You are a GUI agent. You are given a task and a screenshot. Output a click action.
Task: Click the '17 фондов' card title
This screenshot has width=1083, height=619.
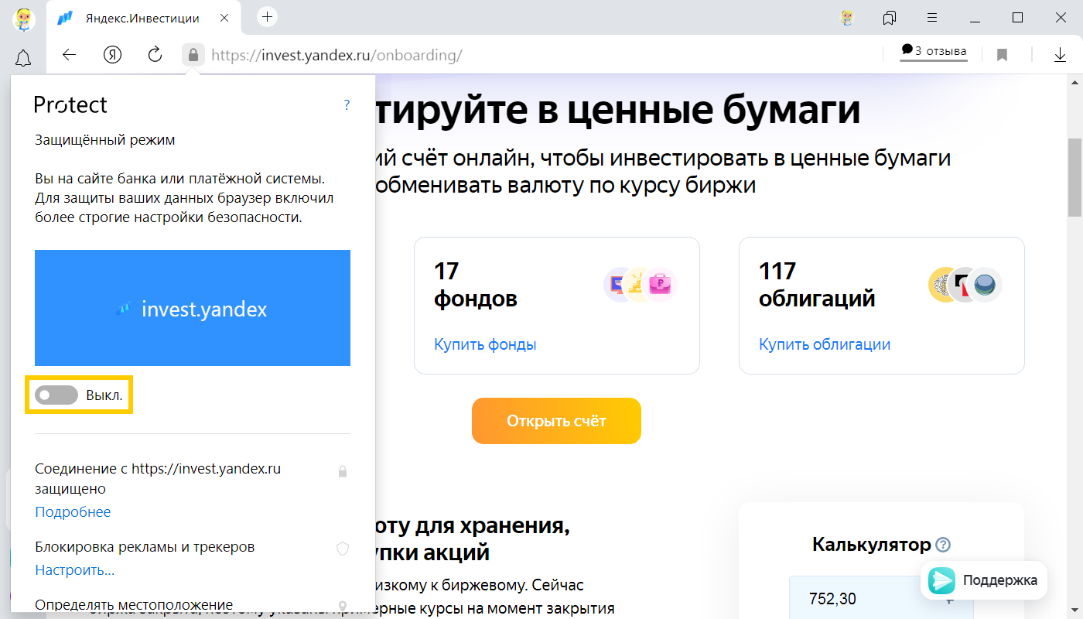[475, 285]
